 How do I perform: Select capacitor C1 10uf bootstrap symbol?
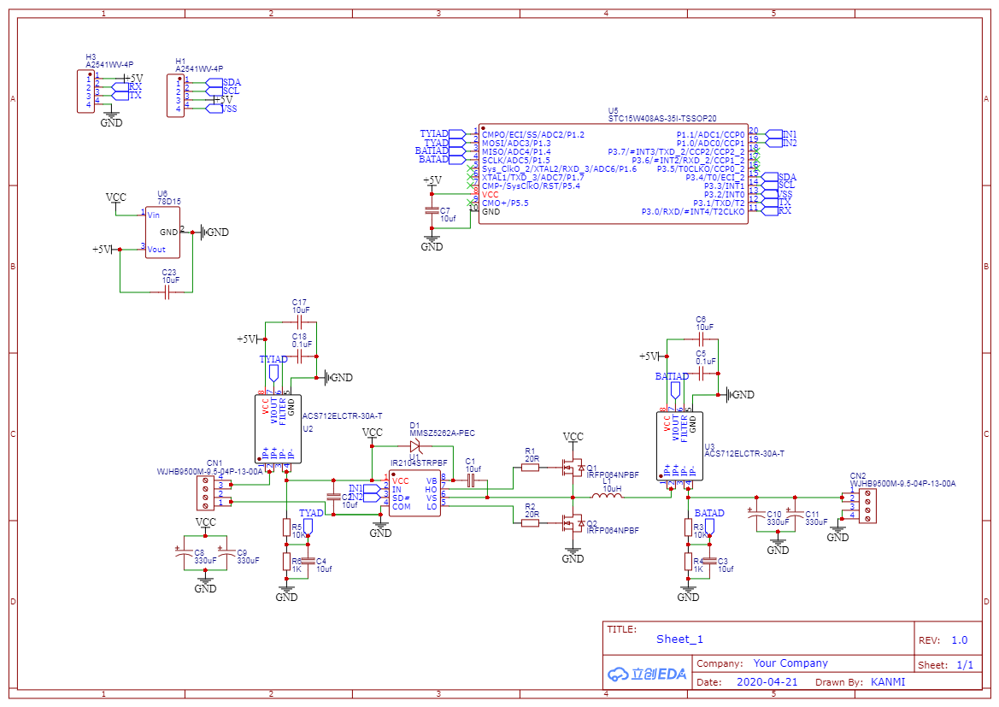pyautogui.click(x=472, y=480)
